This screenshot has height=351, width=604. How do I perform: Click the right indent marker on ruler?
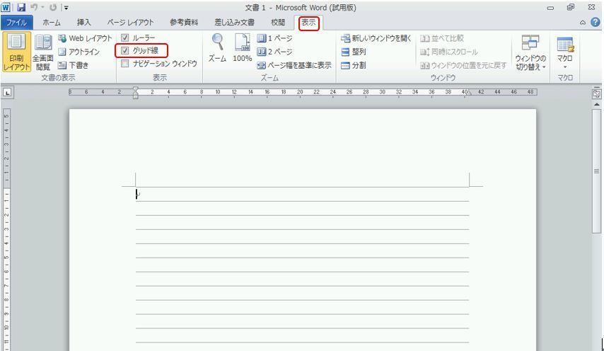(x=469, y=93)
